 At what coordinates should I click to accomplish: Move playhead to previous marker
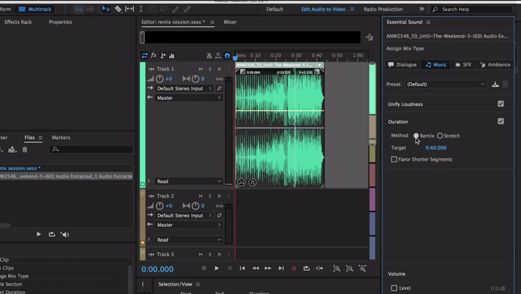[x=242, y=269]
